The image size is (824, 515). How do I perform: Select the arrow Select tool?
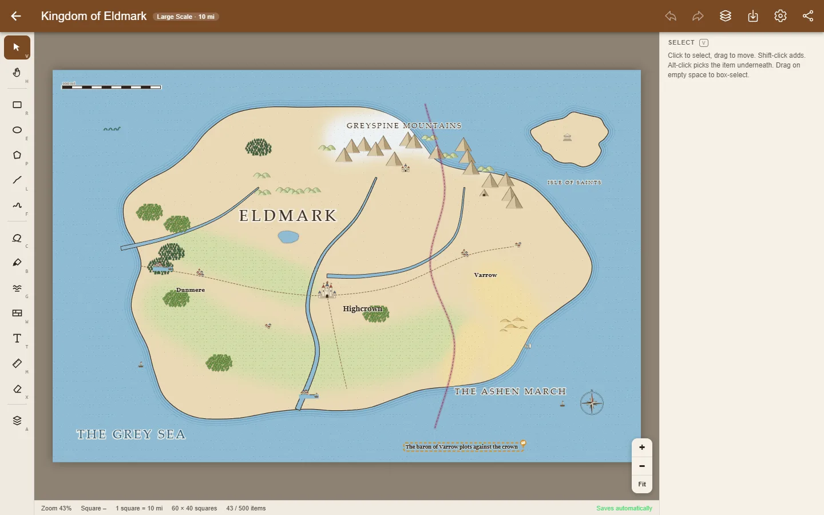[17, 47]
